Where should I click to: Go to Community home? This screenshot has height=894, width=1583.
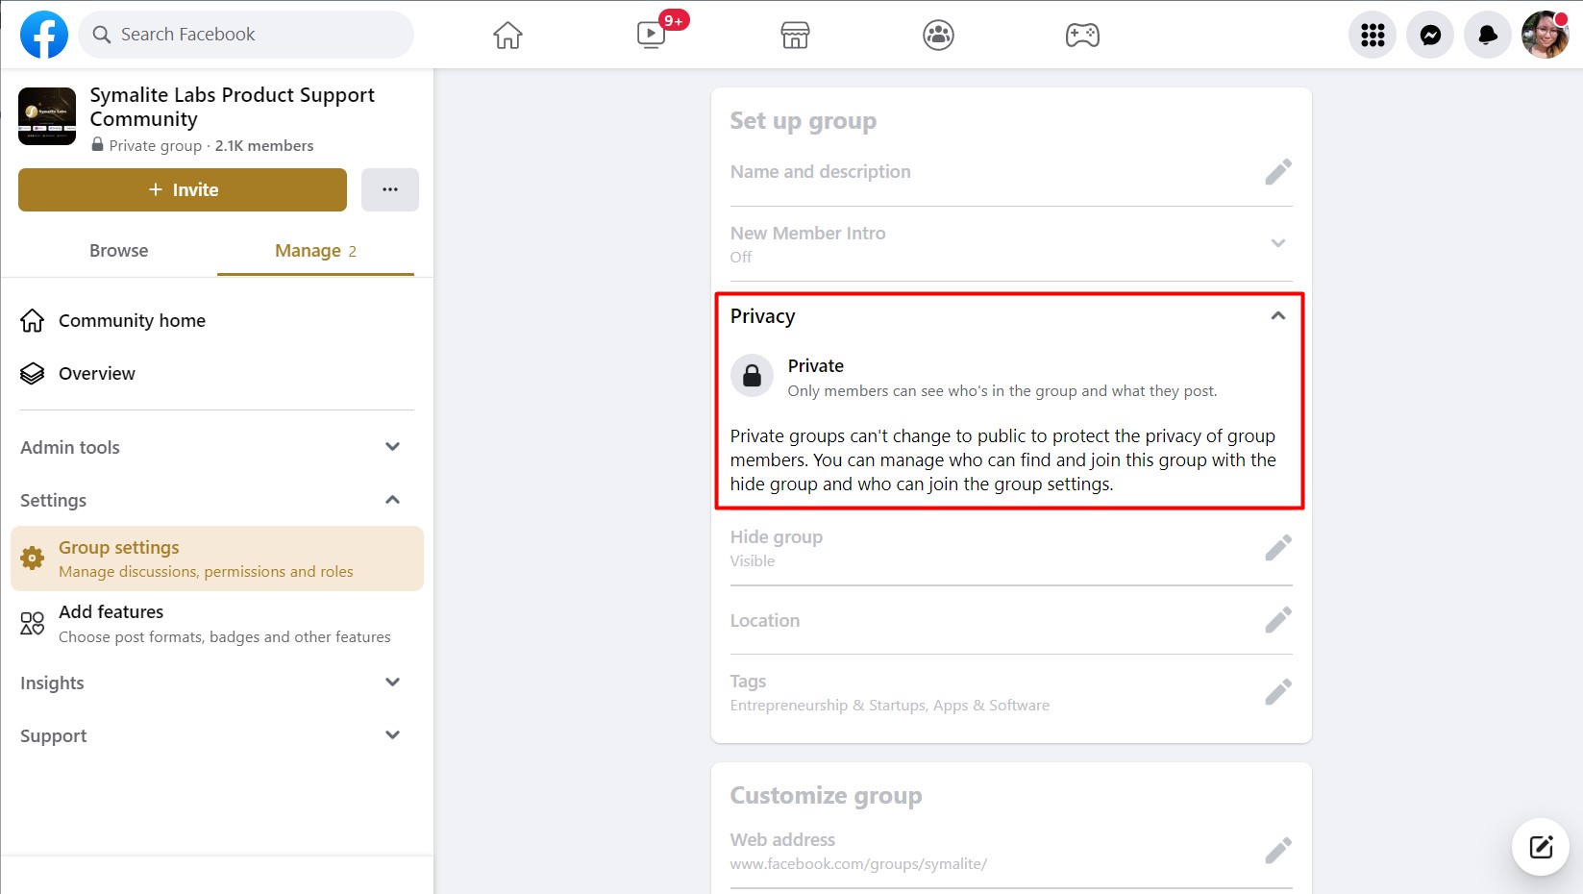(x=132, y=320)
